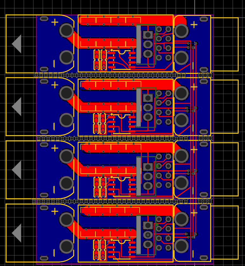This screenshot has height=266, width=245.
Task: Select the large upper-right hole on second board
Action: point(181,93)
